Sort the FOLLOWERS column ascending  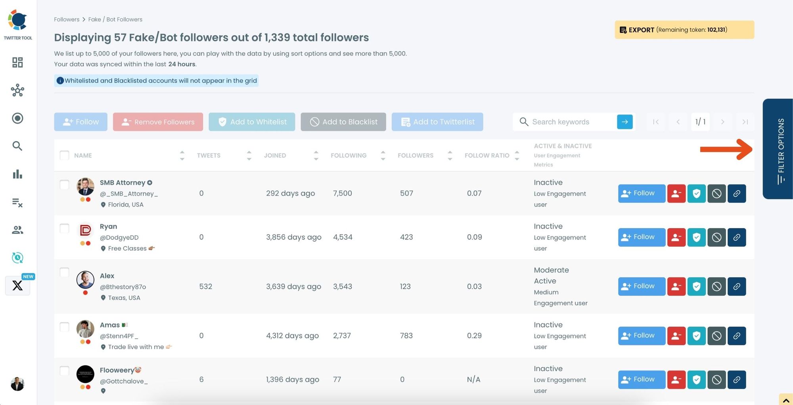click(x=450, y=152)
